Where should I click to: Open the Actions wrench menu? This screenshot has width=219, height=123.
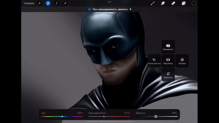click(40, 3)
